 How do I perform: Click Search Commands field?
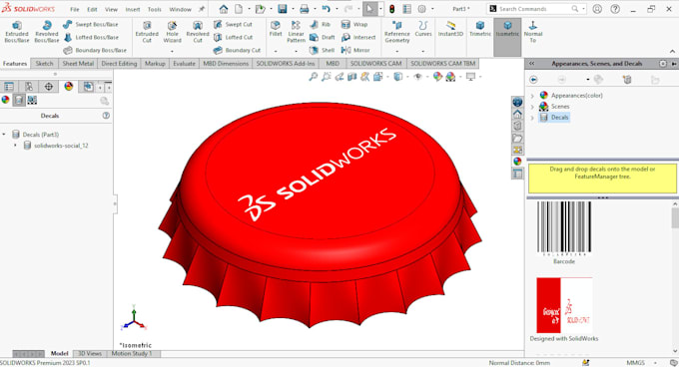pos(537,9)
